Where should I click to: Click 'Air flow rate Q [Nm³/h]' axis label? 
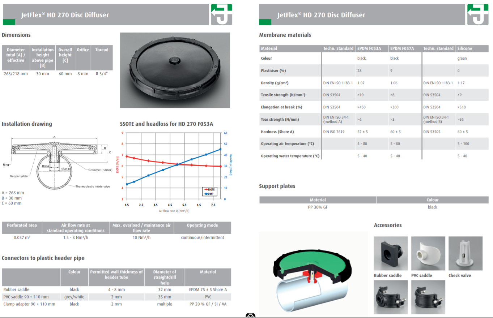(174, 211)
